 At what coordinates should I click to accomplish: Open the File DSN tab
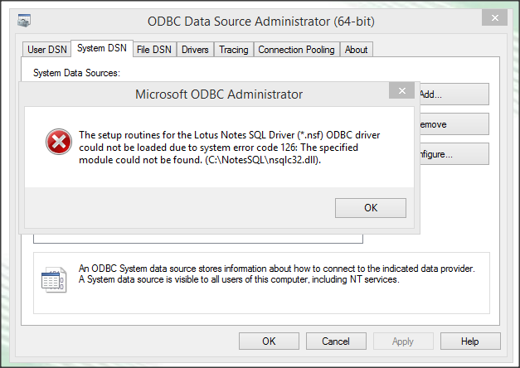coord(155,50)
